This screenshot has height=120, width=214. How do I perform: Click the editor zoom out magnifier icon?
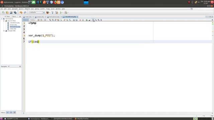click(96, 20)
